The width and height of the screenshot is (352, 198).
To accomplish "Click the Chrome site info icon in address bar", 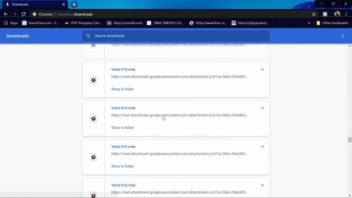I will 34,14.
